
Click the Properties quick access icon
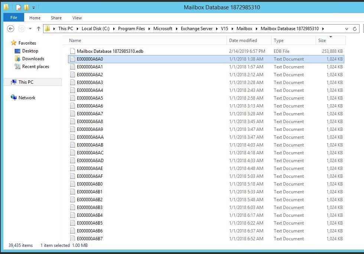(18, 7)
